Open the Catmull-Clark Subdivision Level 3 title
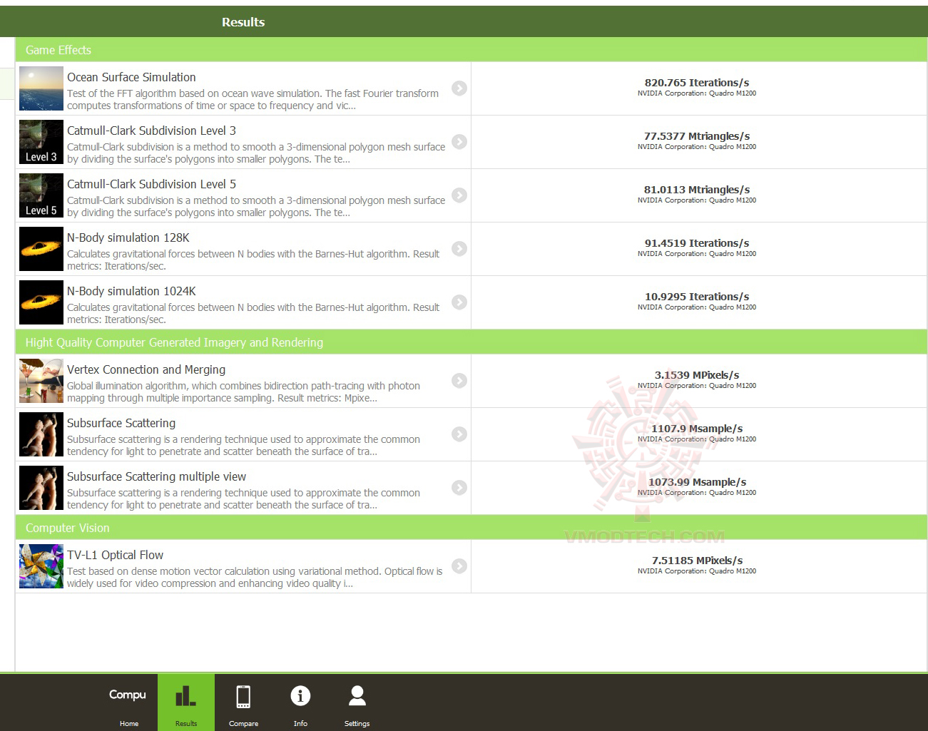Image resolution: width=928 pixels, height=731 pixels. click(x=151, y=131)
